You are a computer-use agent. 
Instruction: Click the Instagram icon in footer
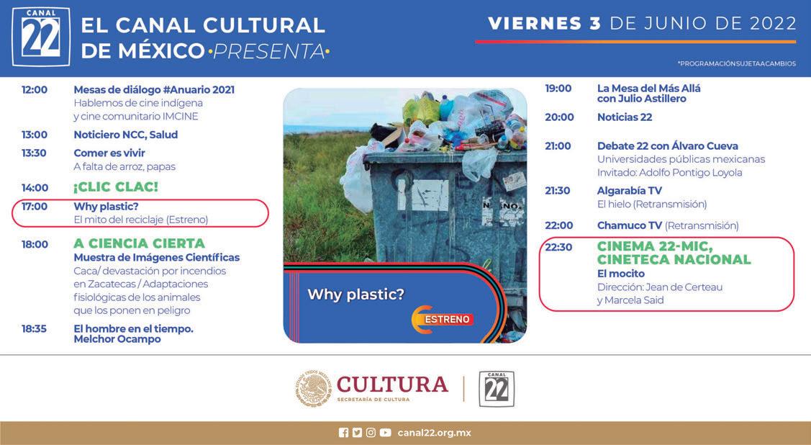click(371, 433)
